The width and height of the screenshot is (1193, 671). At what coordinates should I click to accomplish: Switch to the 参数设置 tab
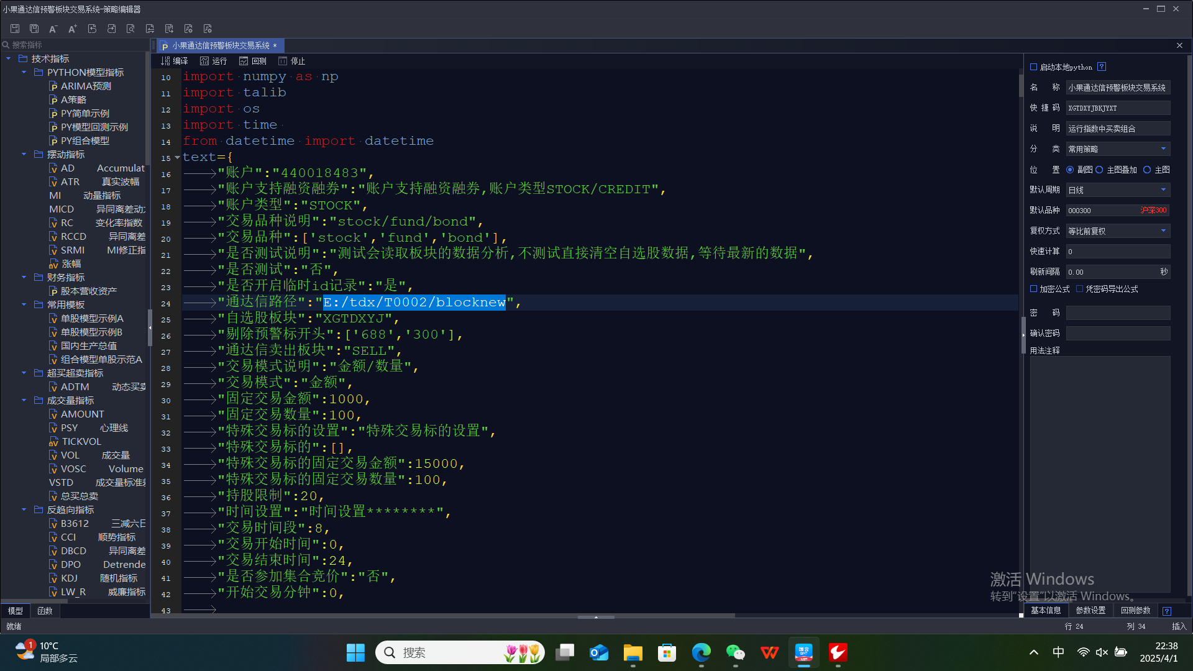[x=1090, y=611]
